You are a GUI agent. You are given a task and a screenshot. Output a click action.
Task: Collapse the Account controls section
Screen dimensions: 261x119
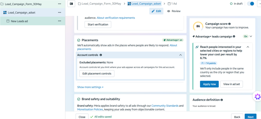[x=181, y=55]
